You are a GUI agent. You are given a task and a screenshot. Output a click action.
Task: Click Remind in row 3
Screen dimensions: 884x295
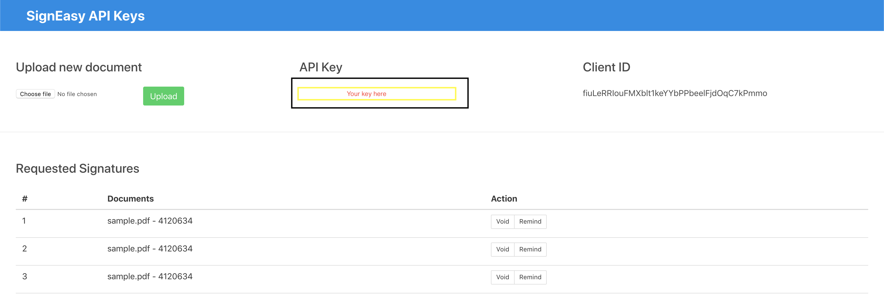pos(530,277)
